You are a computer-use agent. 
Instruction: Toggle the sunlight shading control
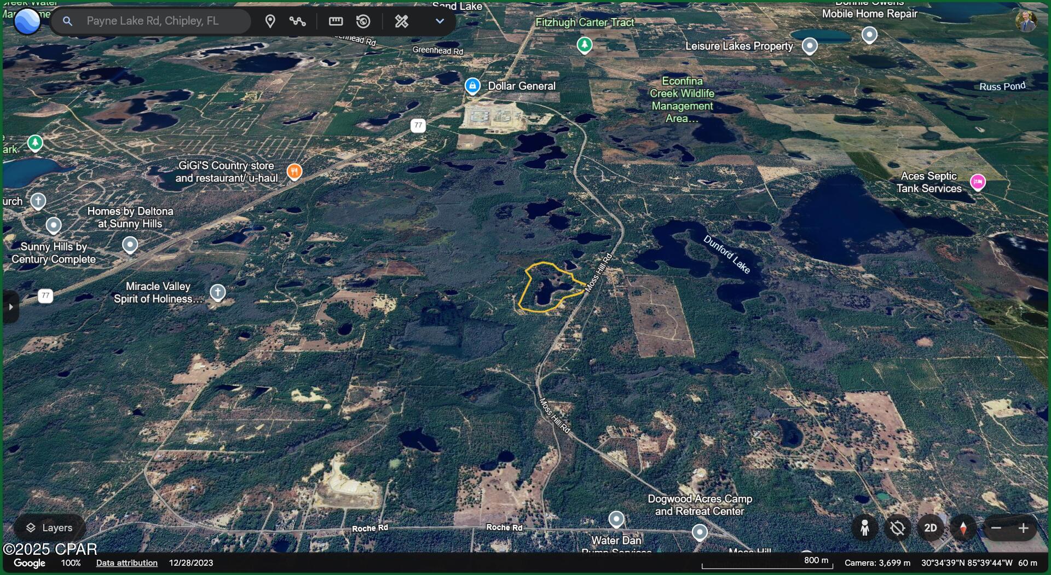coord(897,528)
